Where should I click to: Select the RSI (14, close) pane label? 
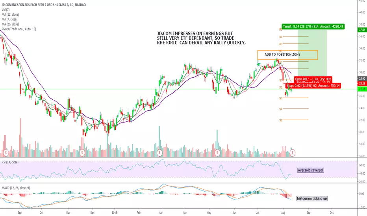click(x=10, y=162)
